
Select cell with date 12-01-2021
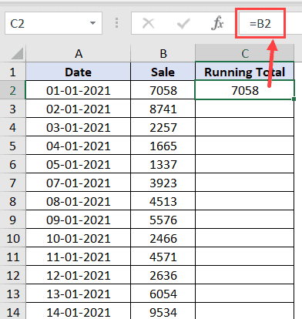tap(78, 275)
